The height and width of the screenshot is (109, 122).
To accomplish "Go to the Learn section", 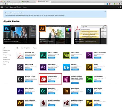I will 25,7.
